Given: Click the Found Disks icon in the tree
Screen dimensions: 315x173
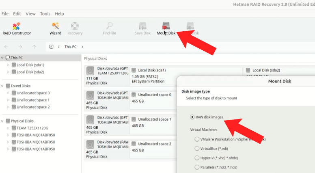Looking at the screenshot, I should point(8,86).
